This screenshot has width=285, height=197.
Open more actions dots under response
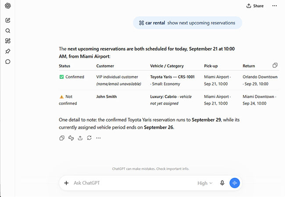tap(98, 138)
